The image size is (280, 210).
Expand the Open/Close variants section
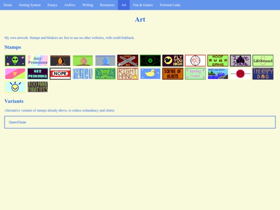pos(140,122)
